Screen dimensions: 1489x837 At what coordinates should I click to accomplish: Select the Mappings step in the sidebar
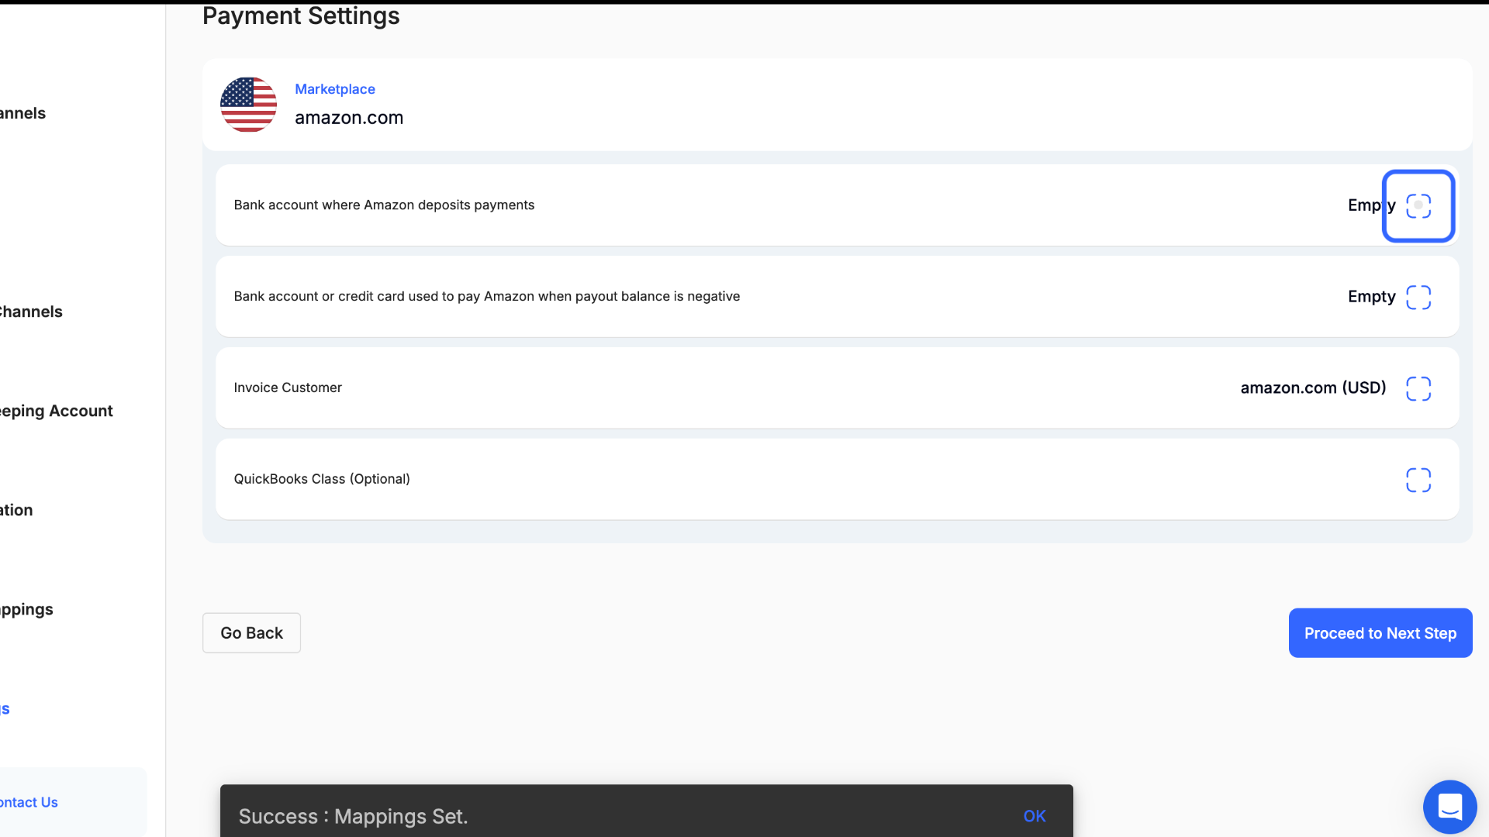[x=26, y=609]
